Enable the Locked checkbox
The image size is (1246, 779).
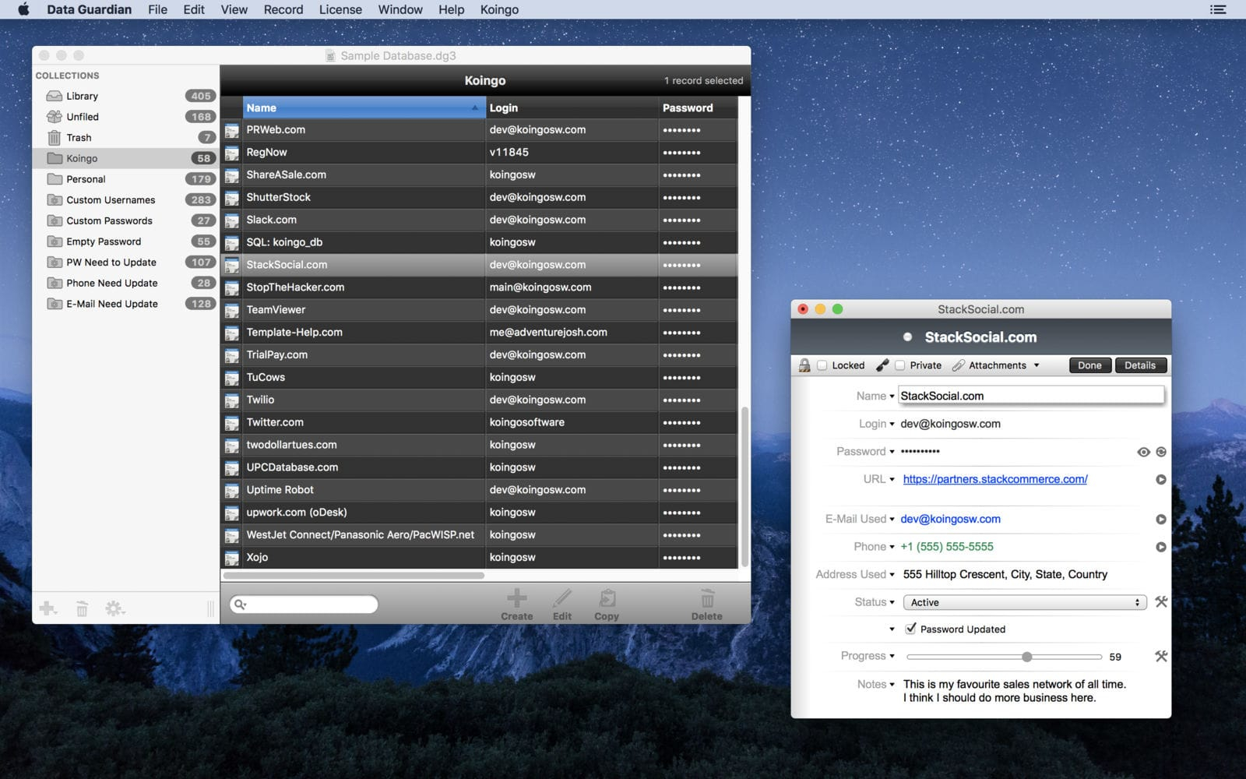coord(822,365)
